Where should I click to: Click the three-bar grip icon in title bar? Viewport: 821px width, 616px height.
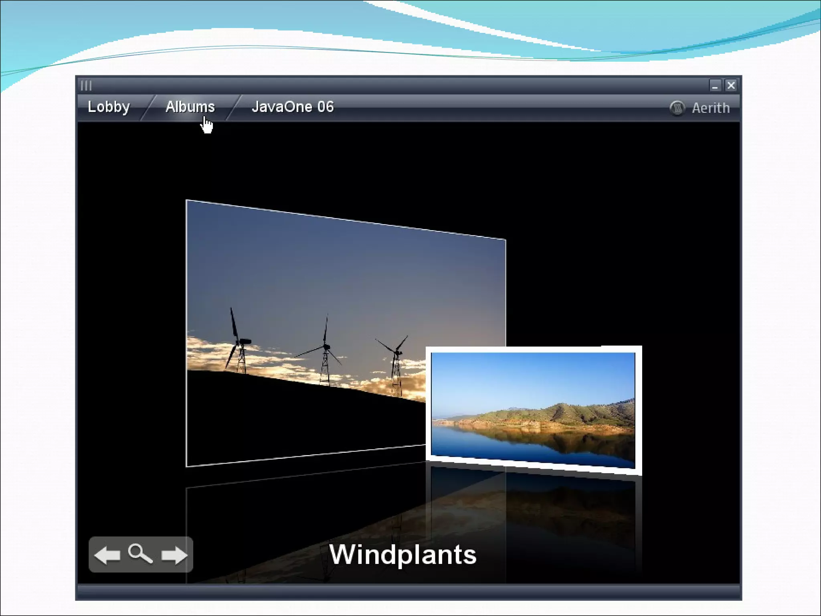(86, 85)
